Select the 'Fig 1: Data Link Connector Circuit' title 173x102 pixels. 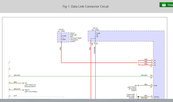coord(85,6)
